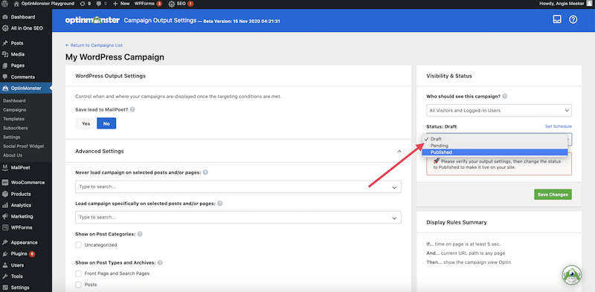
Task: Check the Posts post type checkbox
Action: pos(79,285)
